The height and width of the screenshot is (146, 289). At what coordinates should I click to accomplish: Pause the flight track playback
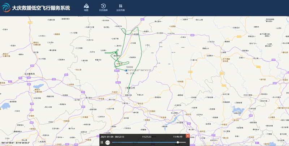102,142
